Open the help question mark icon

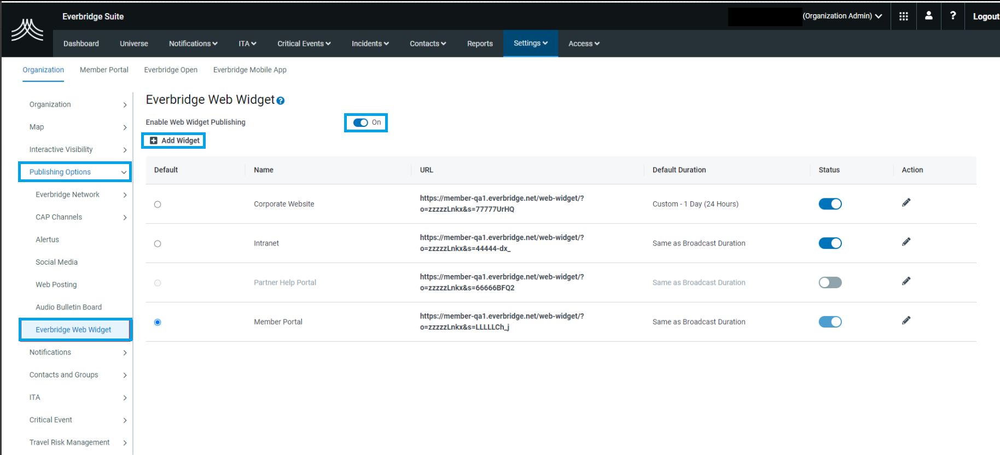coord(953,16)
